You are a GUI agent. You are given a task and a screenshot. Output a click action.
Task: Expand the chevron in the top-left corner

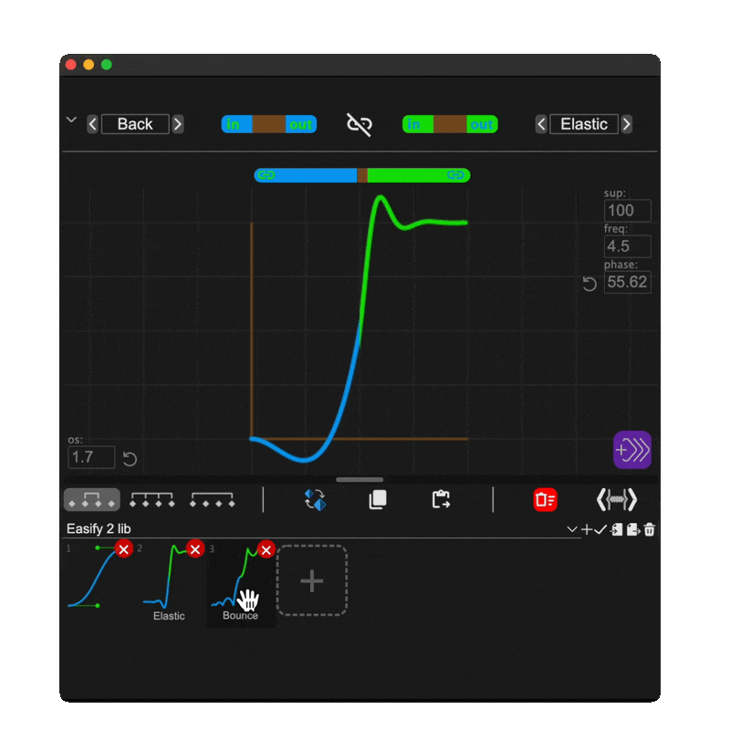pyautogui.click(x=71, y=120)
